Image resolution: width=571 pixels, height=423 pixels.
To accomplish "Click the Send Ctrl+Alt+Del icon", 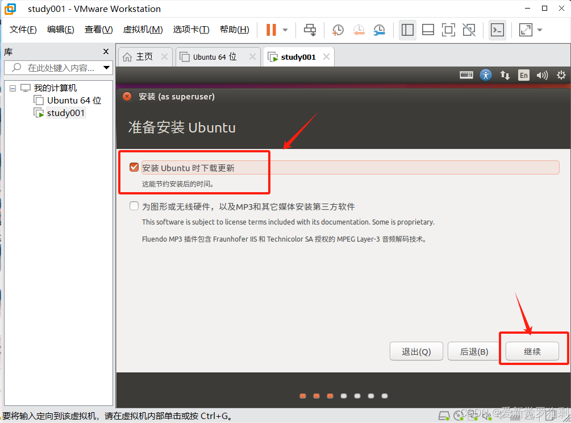I will click(310, 30).
